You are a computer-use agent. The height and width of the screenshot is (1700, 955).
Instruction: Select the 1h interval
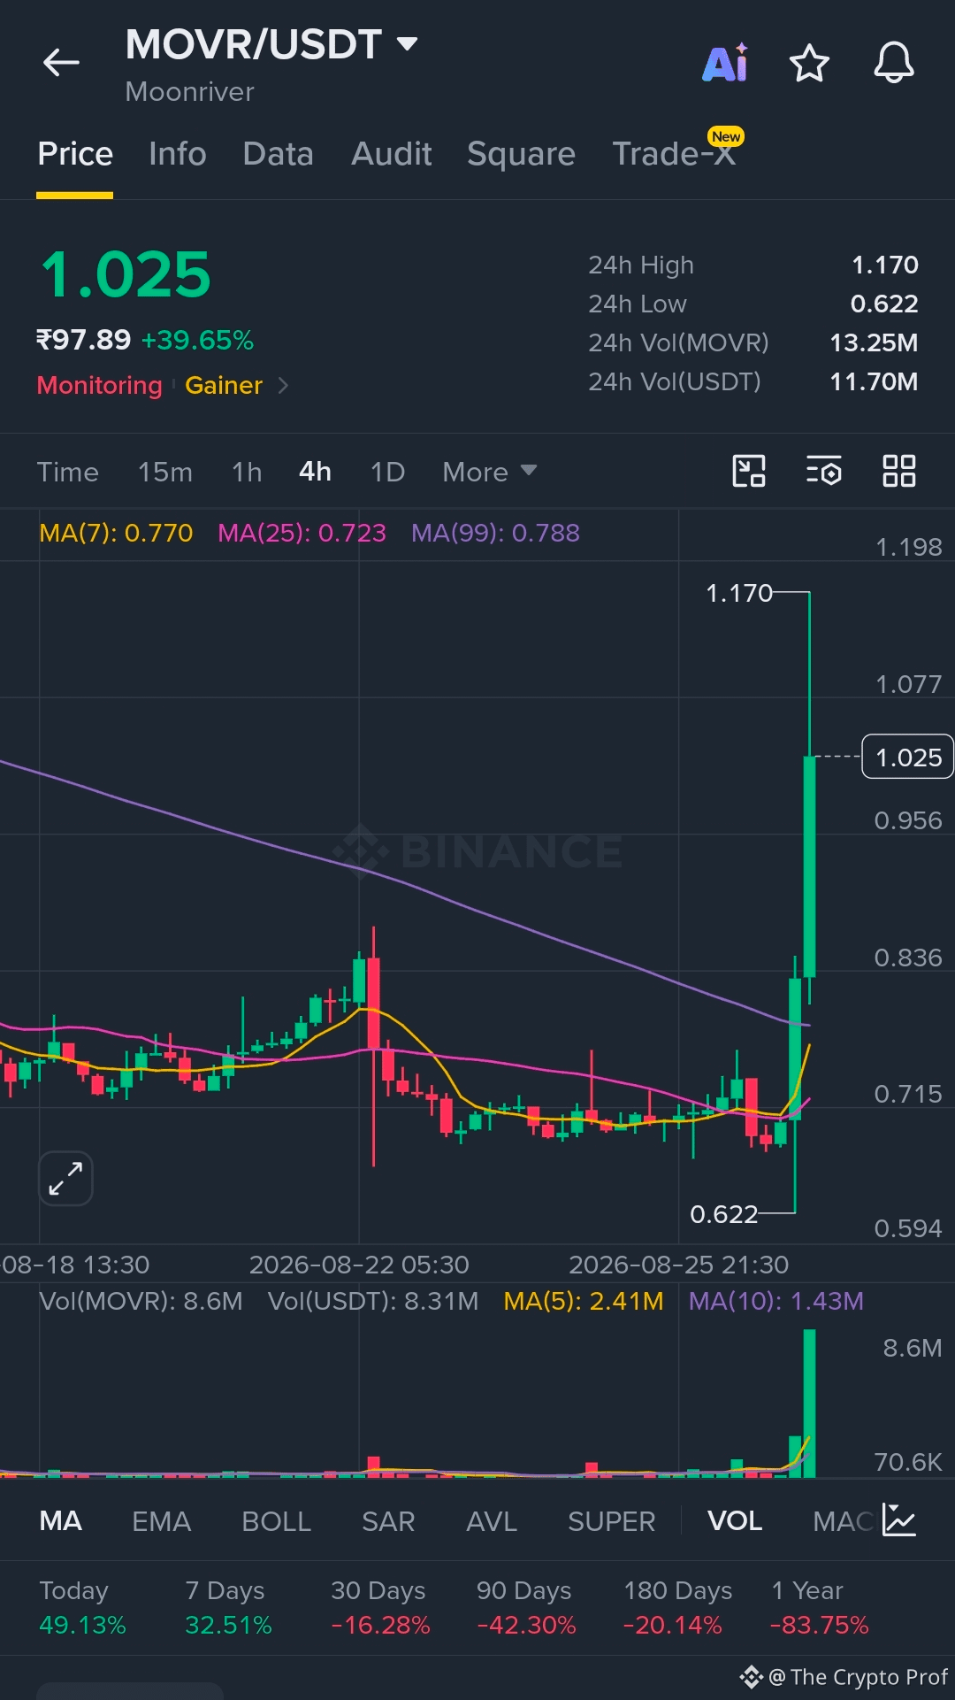coord(247,472)
